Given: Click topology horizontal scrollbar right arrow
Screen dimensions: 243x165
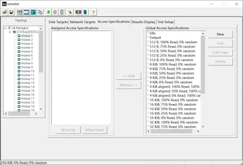Looking at the screenshot, I should click(36, 113).
